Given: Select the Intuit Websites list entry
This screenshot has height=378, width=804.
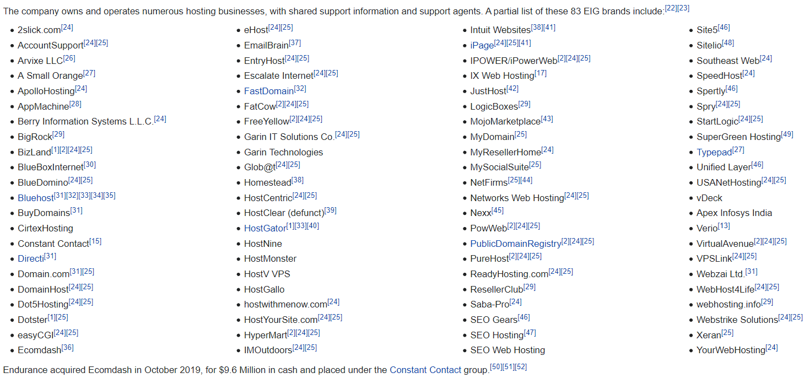Looking at the screenshot, I should pyautogui.click(x=500, y=30).
